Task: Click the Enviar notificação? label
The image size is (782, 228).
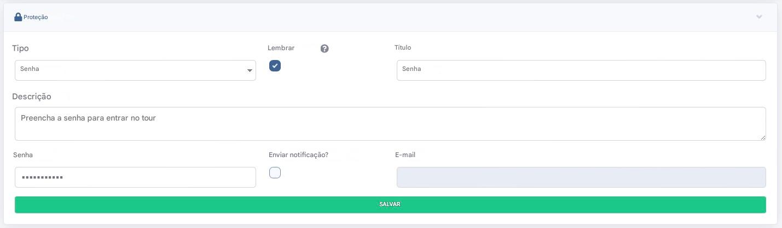Action: (x=298, y=155)
